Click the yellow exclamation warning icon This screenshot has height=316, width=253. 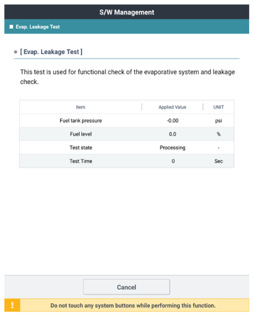click(12, 305)
